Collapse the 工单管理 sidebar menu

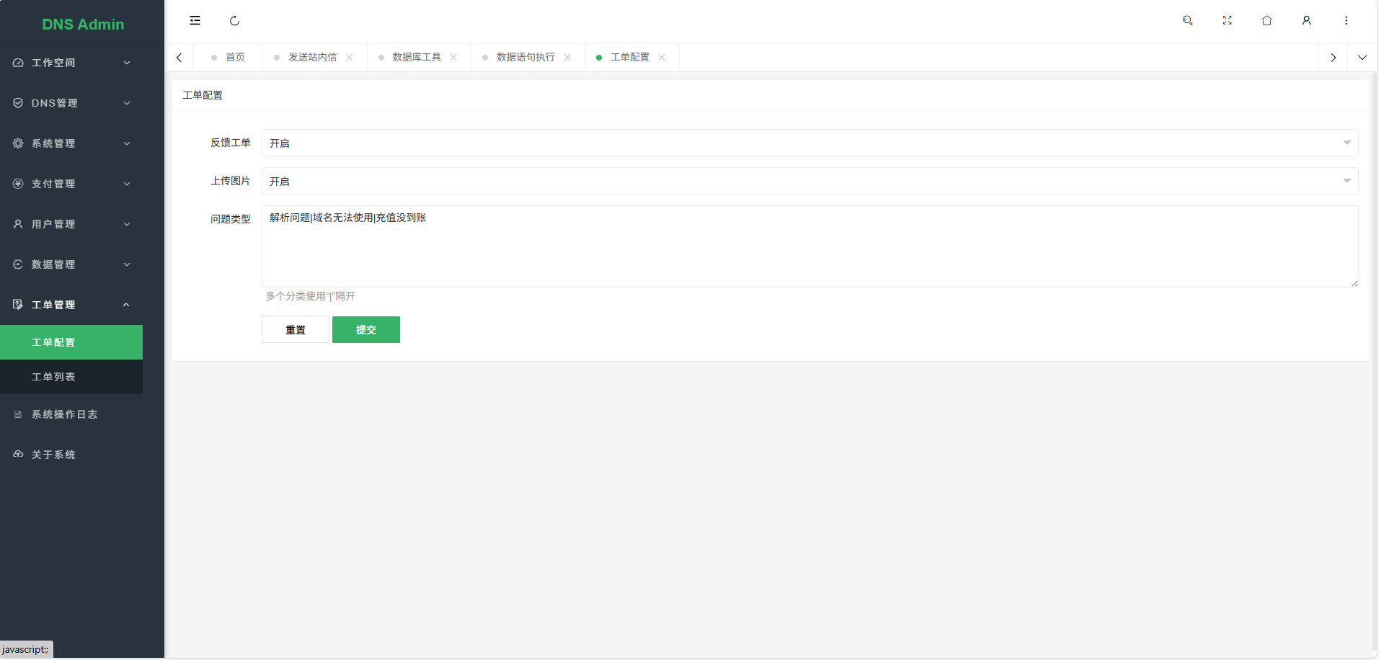click(72, 305)
